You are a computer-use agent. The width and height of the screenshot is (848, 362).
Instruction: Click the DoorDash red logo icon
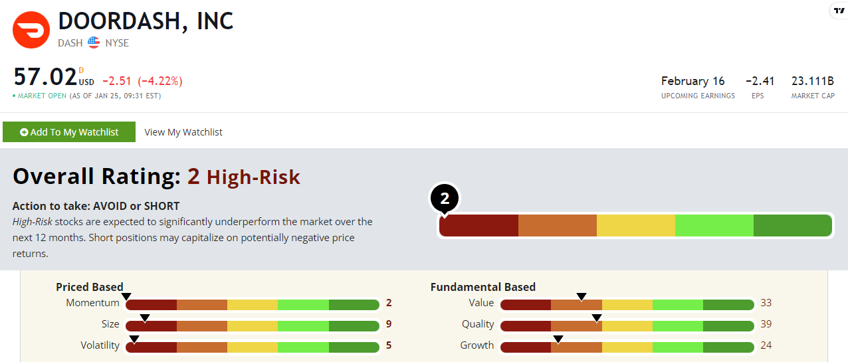pyautogui.click(x=31, y=30)
